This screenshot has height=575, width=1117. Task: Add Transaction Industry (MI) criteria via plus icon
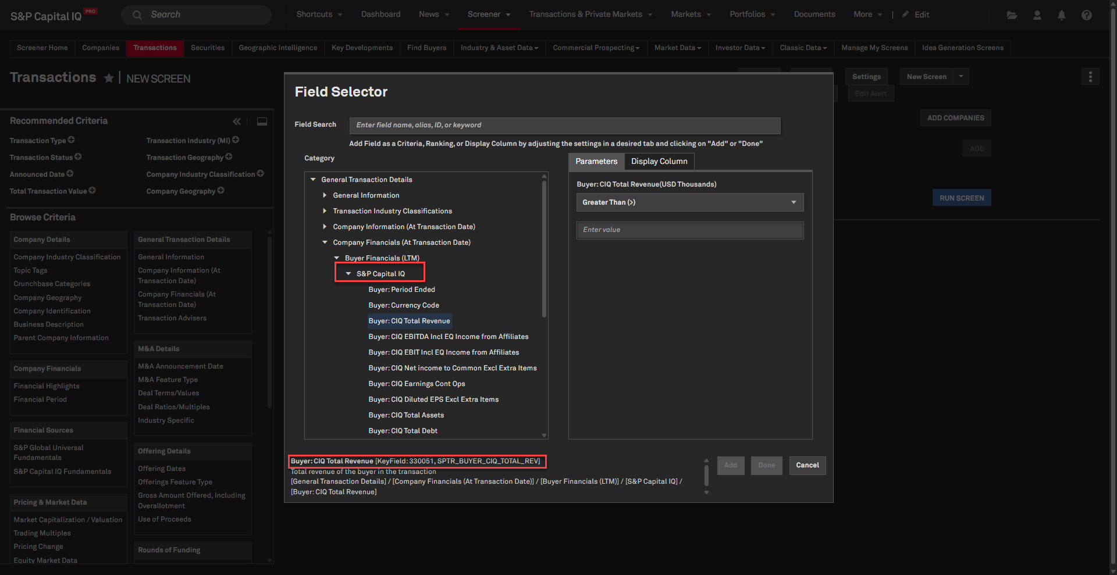click(236, 140)
